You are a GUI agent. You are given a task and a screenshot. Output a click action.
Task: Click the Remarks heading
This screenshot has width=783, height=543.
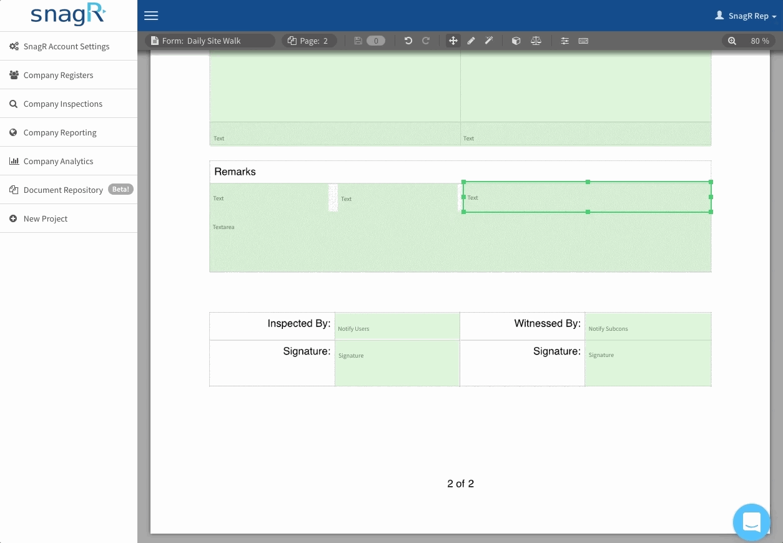pyautogui.click(x=235, y=172)
